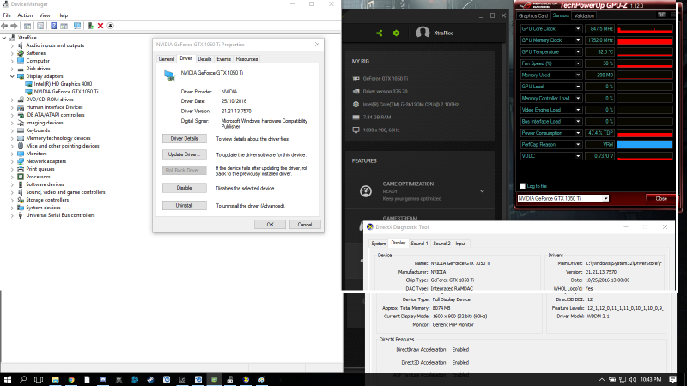687x386 pixels.
Task: Open the GPU Core Clock sensor dropdown
Action: pos(578,28)
